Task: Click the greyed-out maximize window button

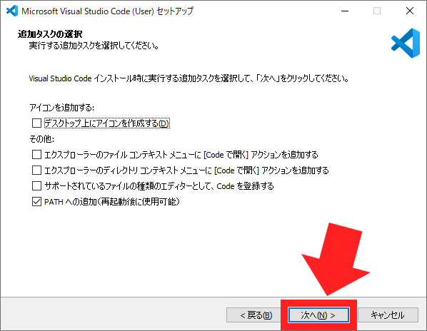Action: point(377,11)
